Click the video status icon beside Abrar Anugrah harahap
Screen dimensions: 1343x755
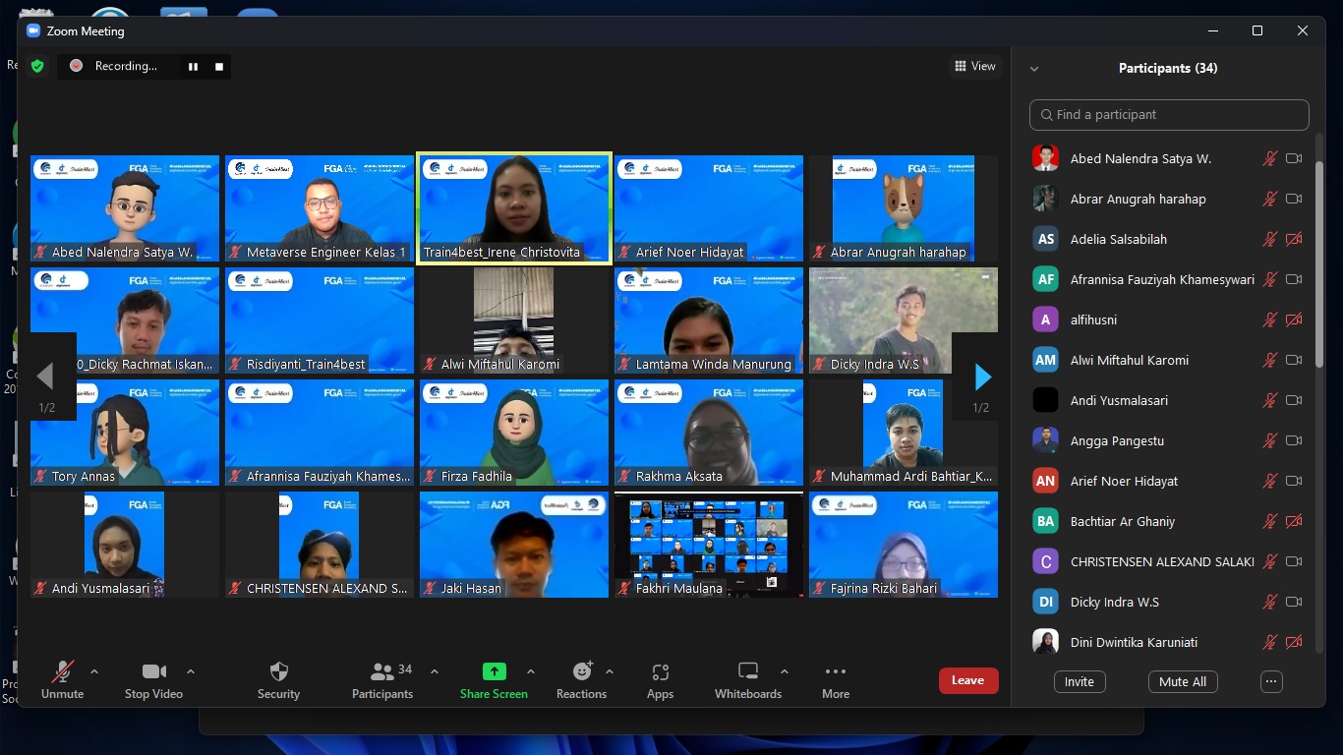click(x=1294, y=199)
